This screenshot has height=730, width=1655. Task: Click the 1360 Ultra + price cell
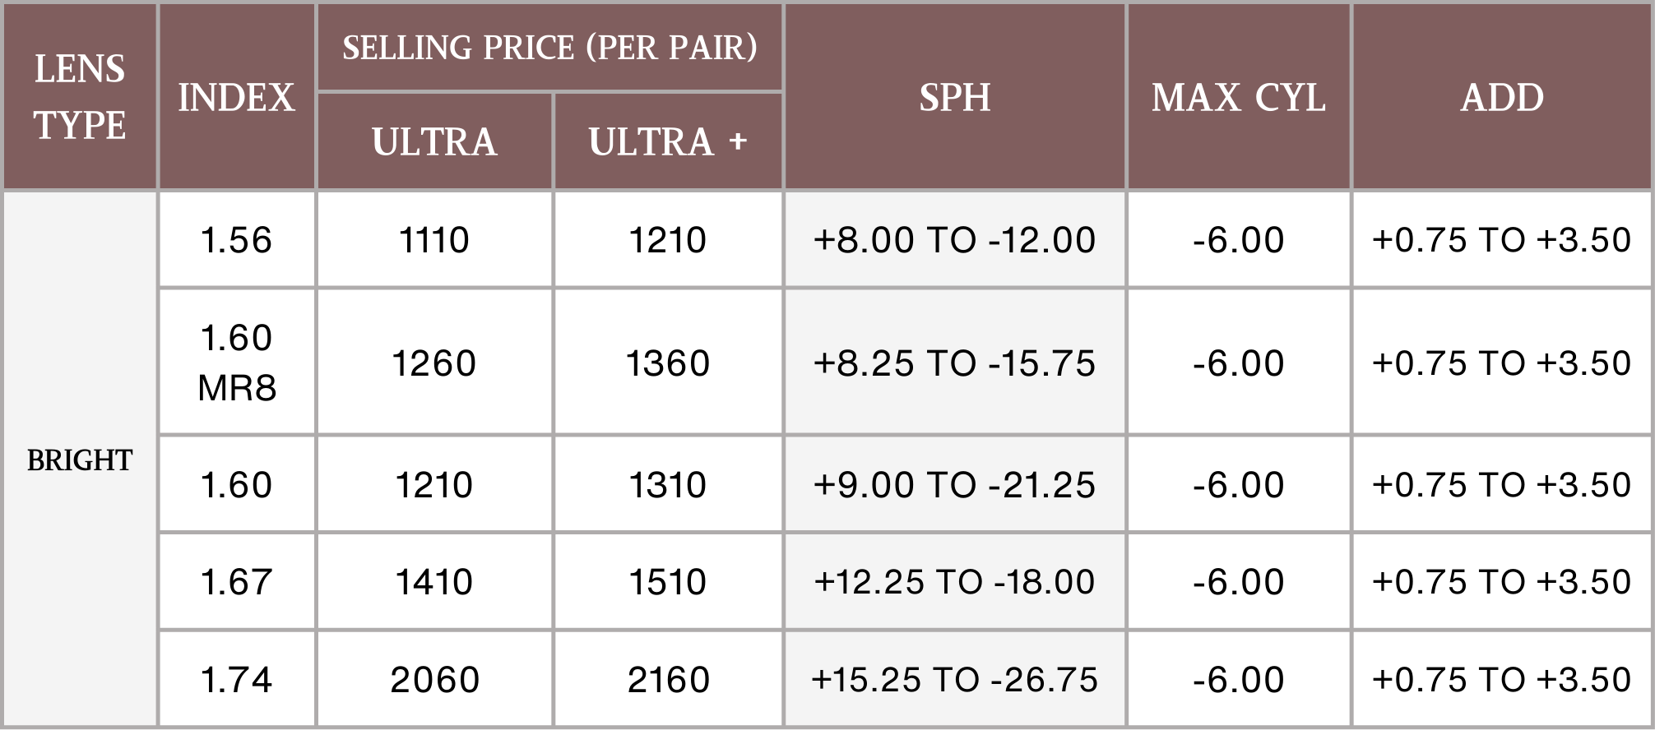pyautogui.click(x=668, y=363)
